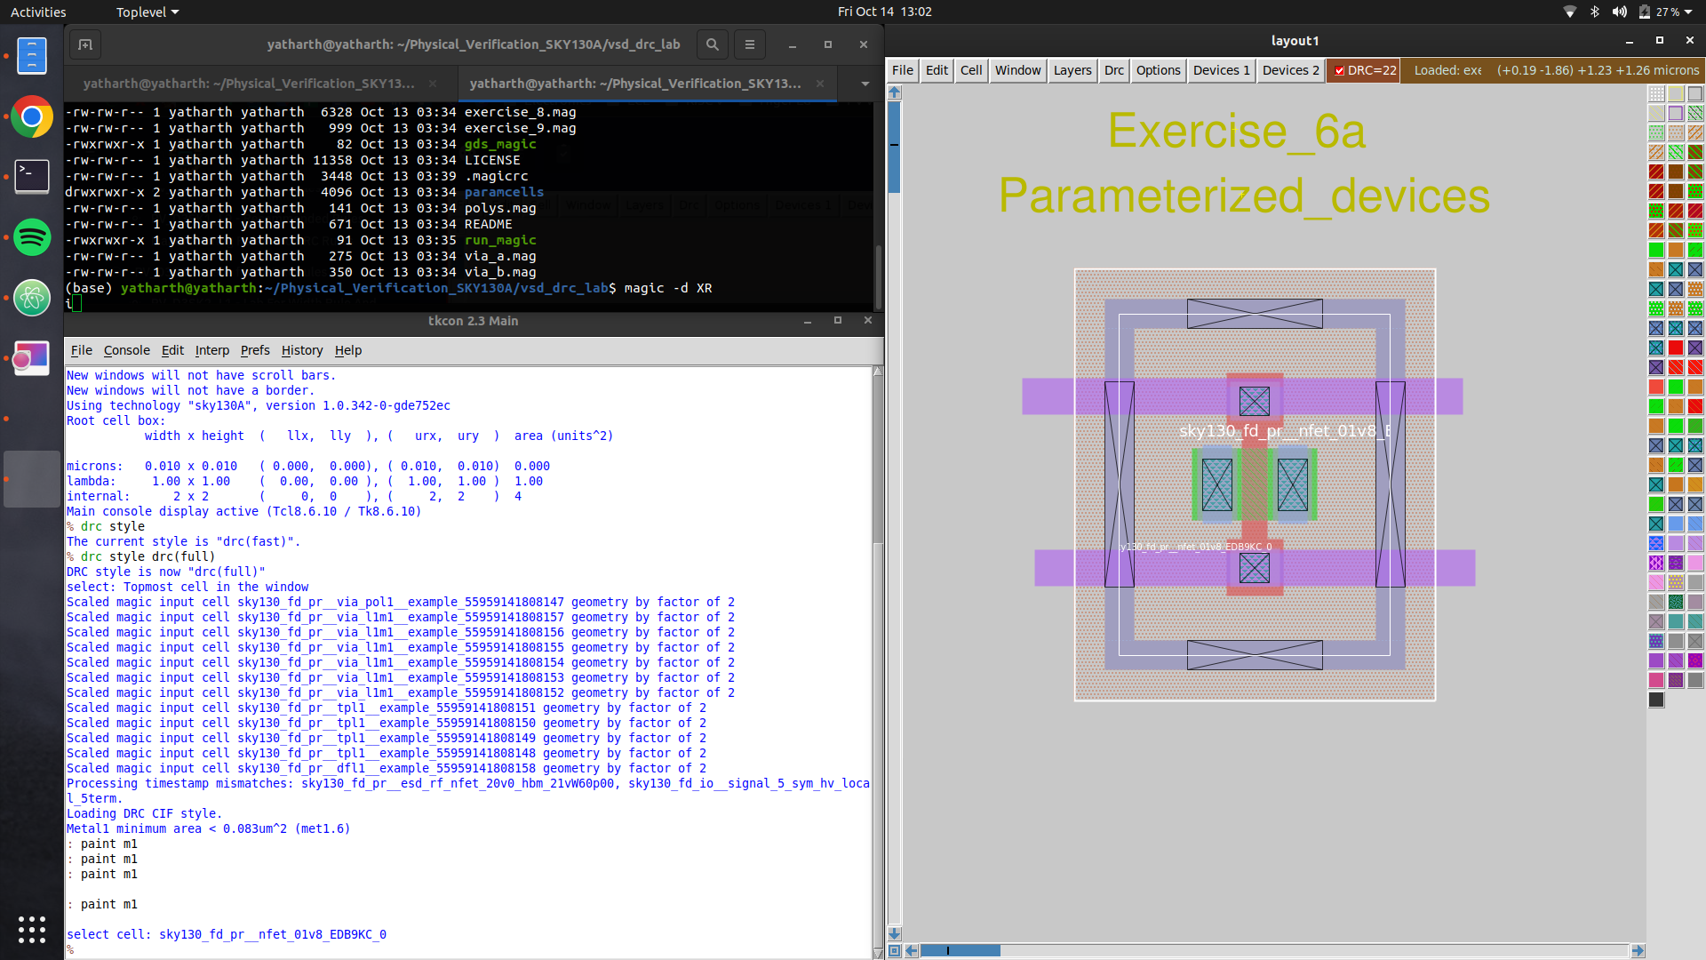Launch Google Chrome from the dock

(32, 116)
